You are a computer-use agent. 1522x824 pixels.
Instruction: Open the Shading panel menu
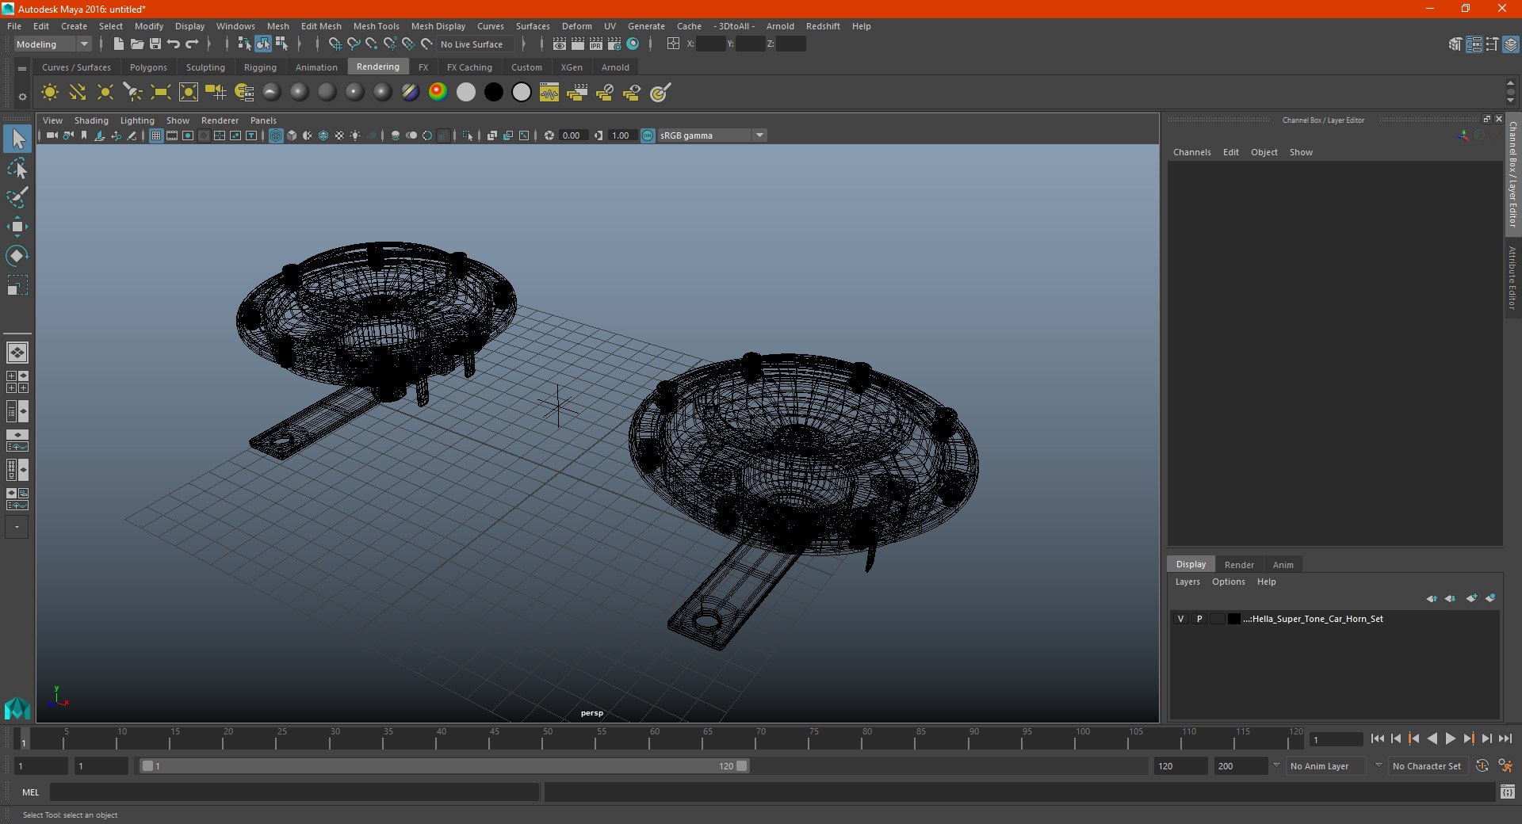tap(91, 120)
